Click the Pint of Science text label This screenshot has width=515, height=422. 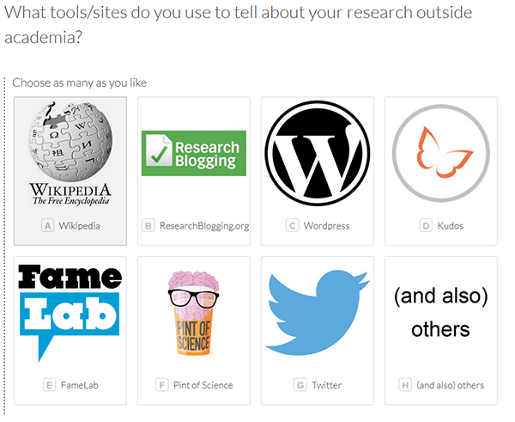pyautogui.click(x=203, y=385)
